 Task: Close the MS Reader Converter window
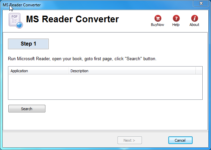pos(201,3)
